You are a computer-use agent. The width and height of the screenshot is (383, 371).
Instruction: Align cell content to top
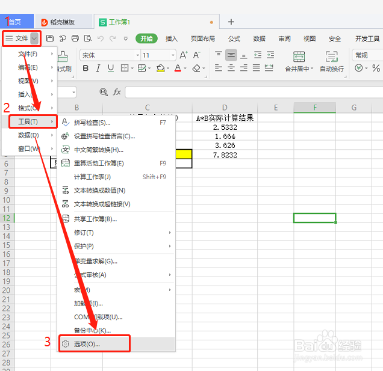tap(219, 55)
